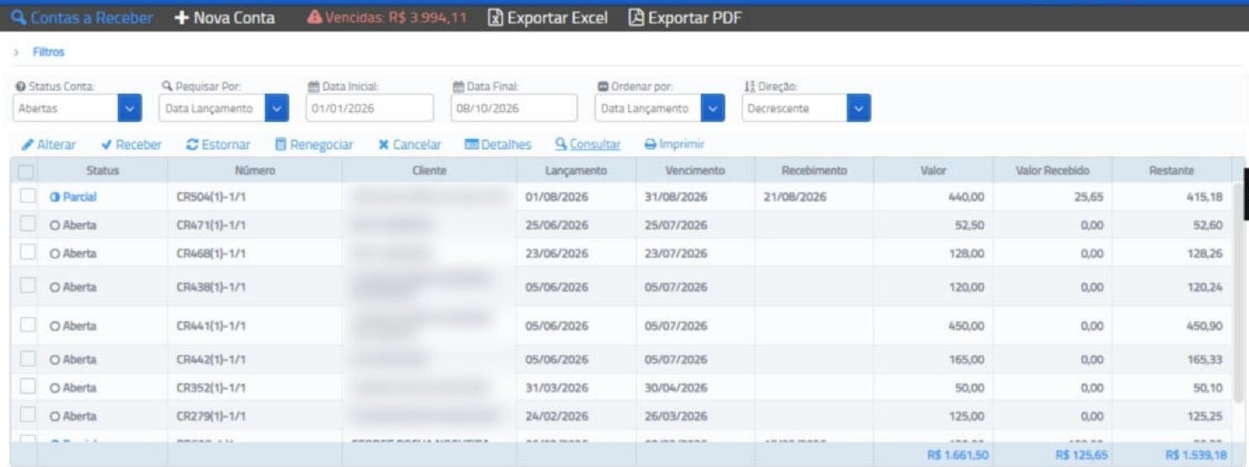Viewport: 1249px width, 467px height.
Task: Click the Exportar PDF file icon
Action: coord(636,18)
